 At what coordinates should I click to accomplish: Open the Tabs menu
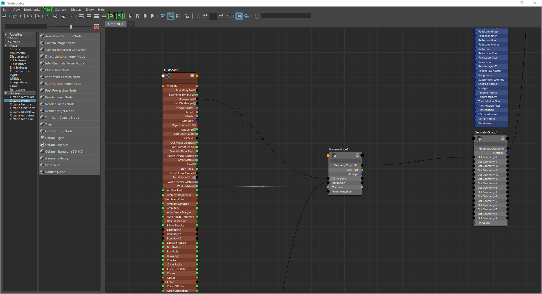click(47, 10)
